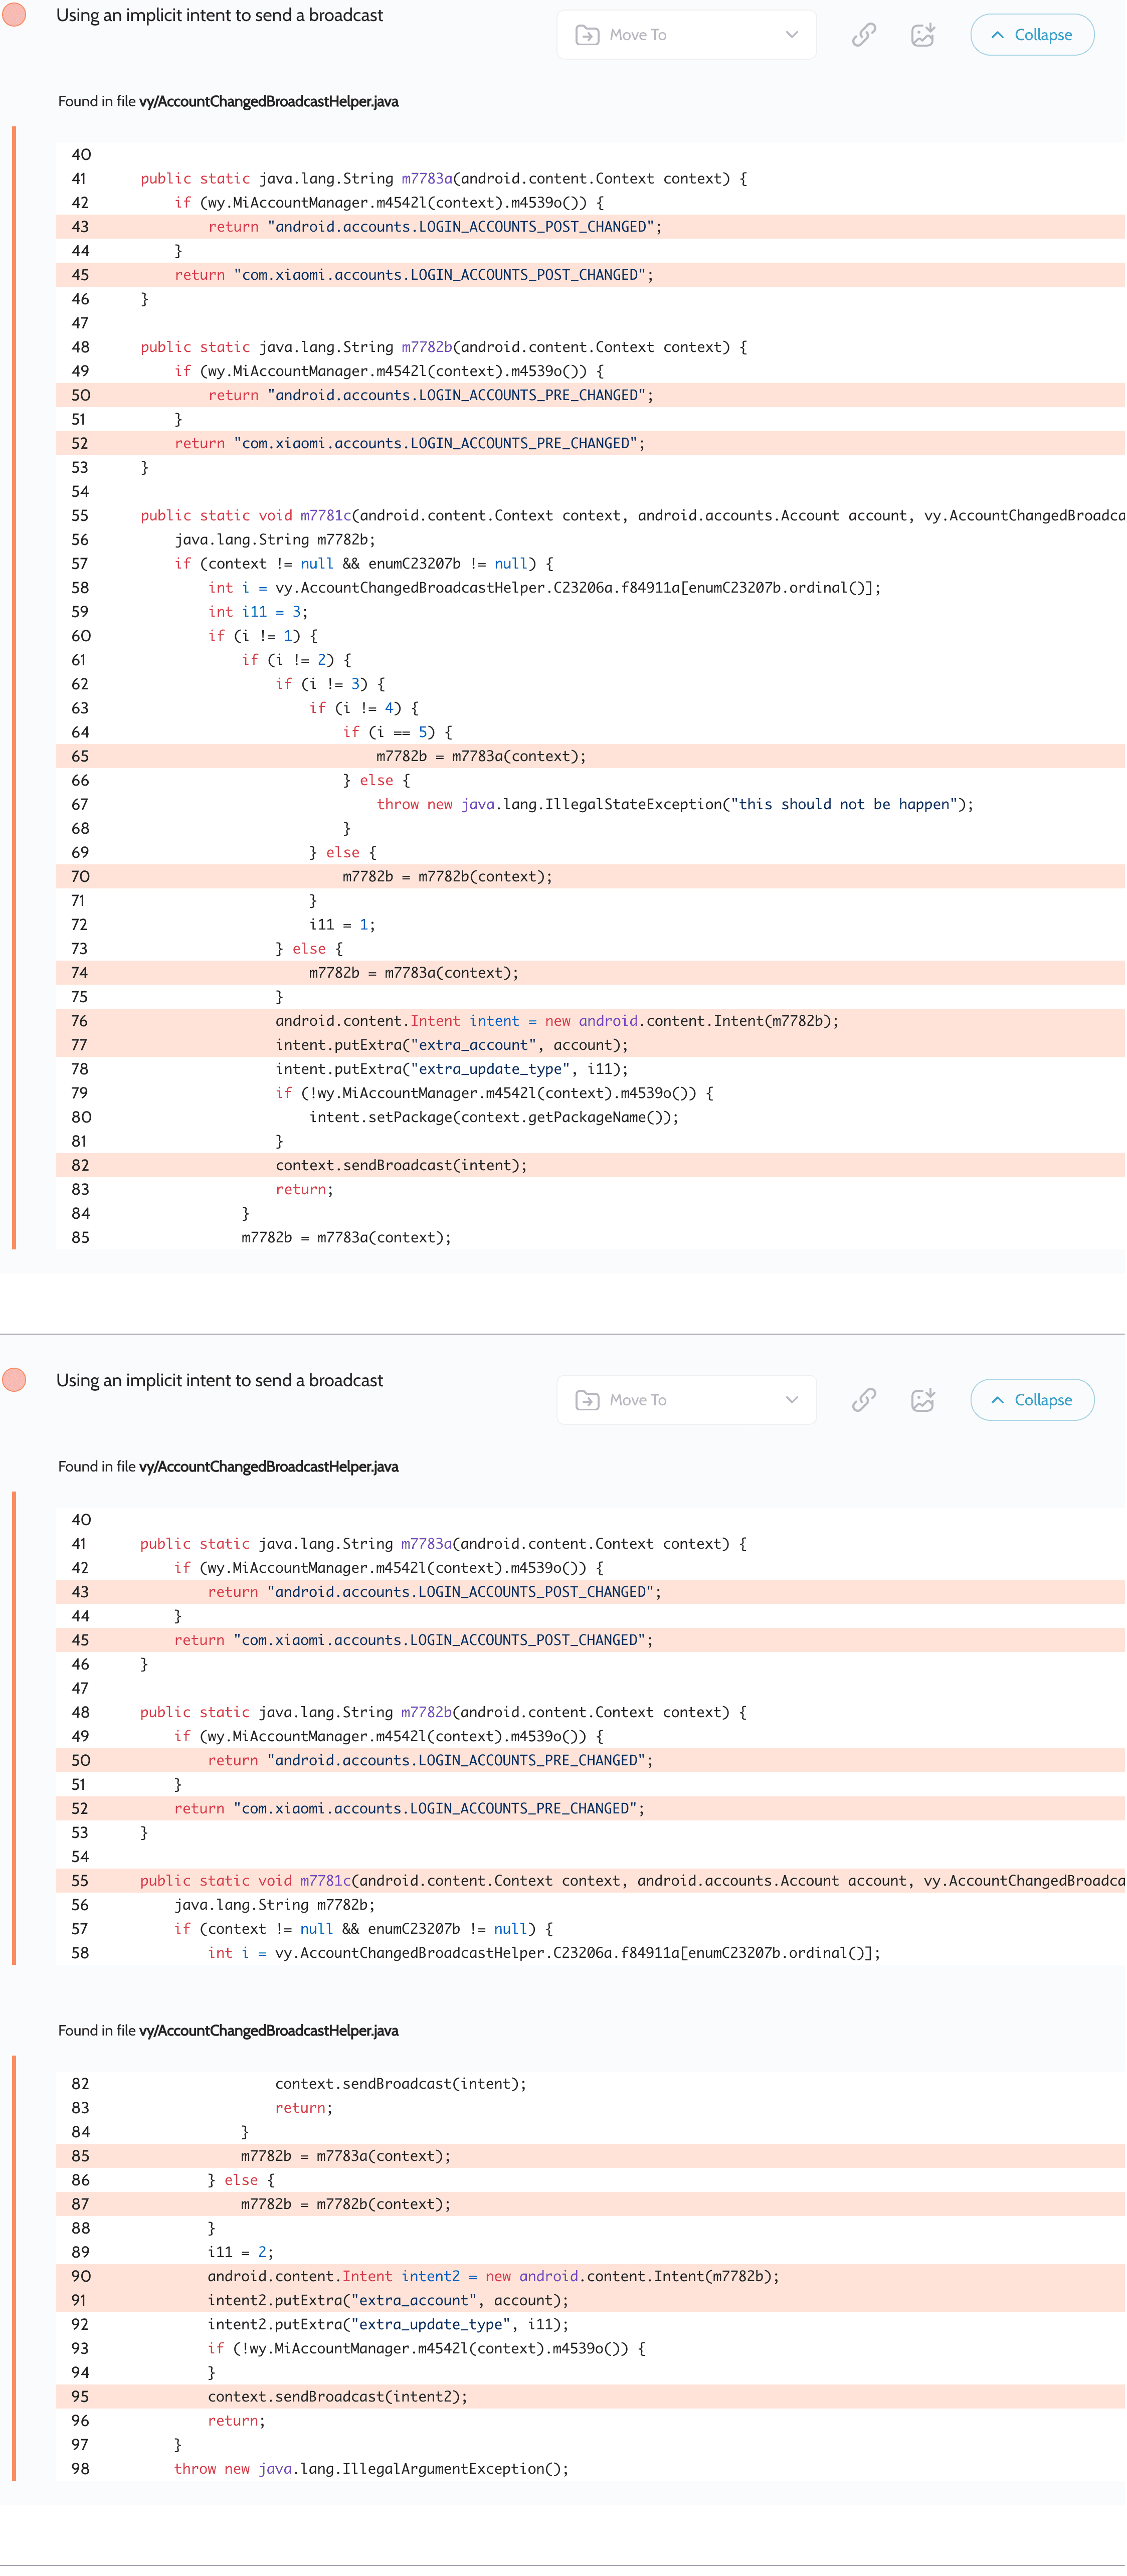Click the download image icon in first finding

[922, 35]
